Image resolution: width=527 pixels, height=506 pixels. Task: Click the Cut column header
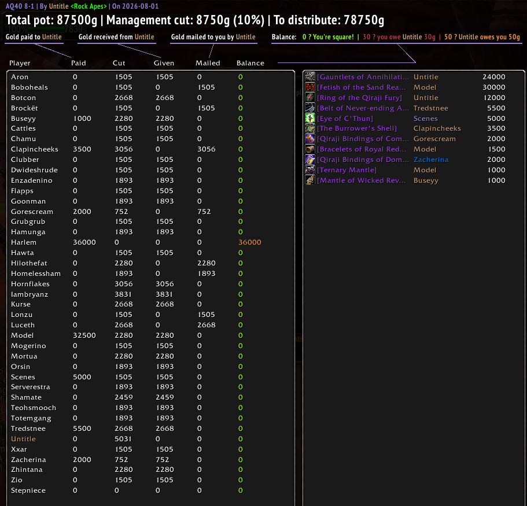click(119, 63)
